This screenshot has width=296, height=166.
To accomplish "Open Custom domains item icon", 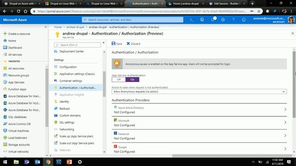I will pyautogui.click(x=55, y=115).
